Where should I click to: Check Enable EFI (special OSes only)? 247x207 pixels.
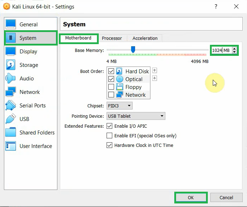109,136
